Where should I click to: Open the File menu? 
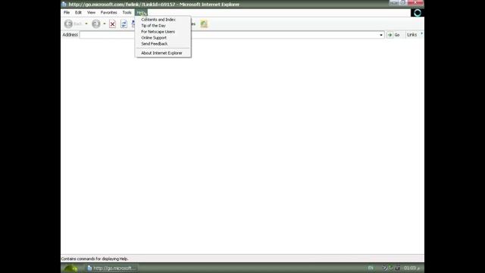tap(67, 12)
